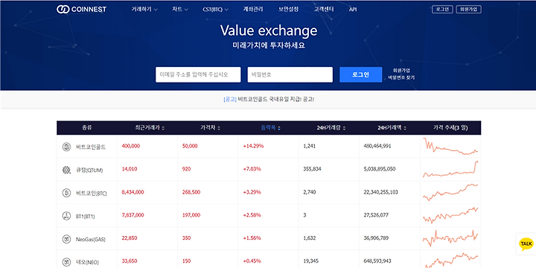Click the 19,345 volume cell
536x268 pixels.
[x=310, y=261]
